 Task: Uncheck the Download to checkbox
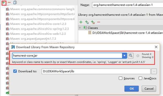click(x=15, y=71)
